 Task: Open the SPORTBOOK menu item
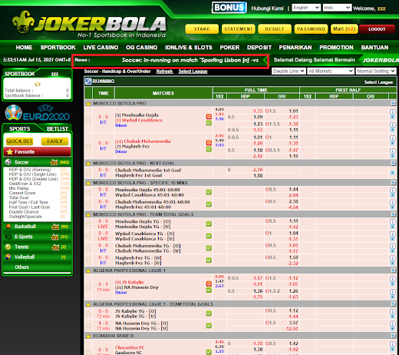coord(58,48)
